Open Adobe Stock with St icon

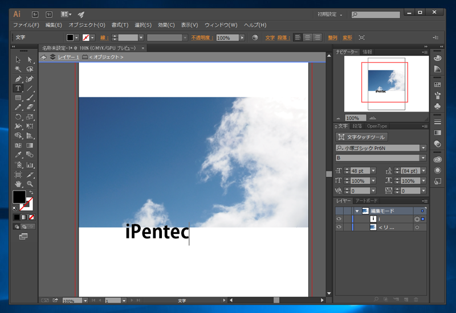point(49,14)
